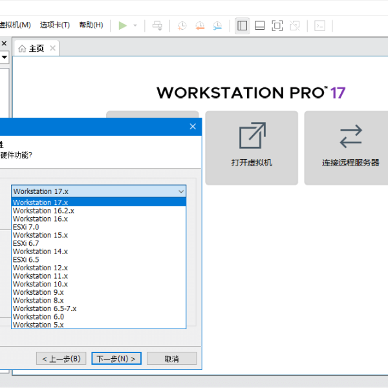
Task: Close the new VM wizard dialog
Action: (x=193, y=127)
